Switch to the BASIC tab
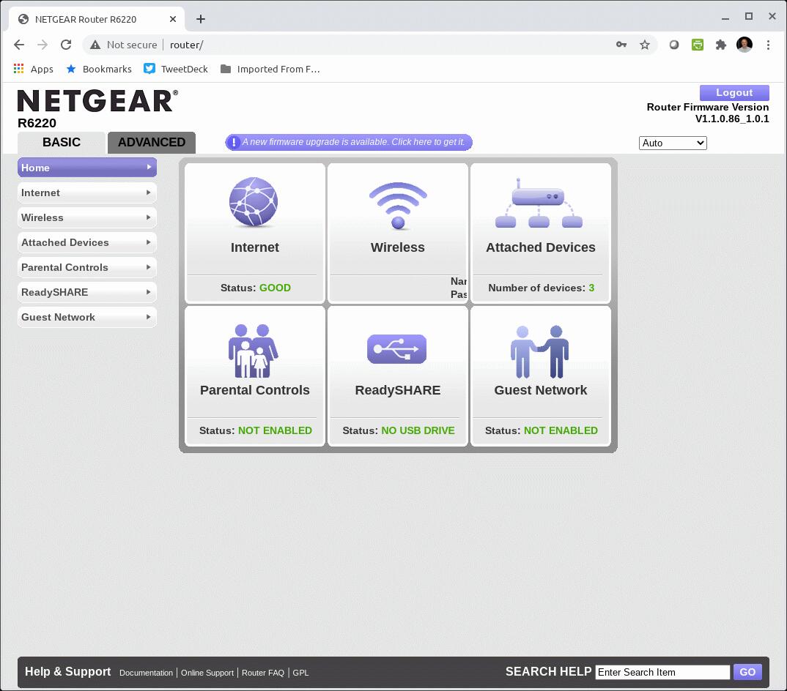This screenshot has height=691, width=787. (62, 143)
